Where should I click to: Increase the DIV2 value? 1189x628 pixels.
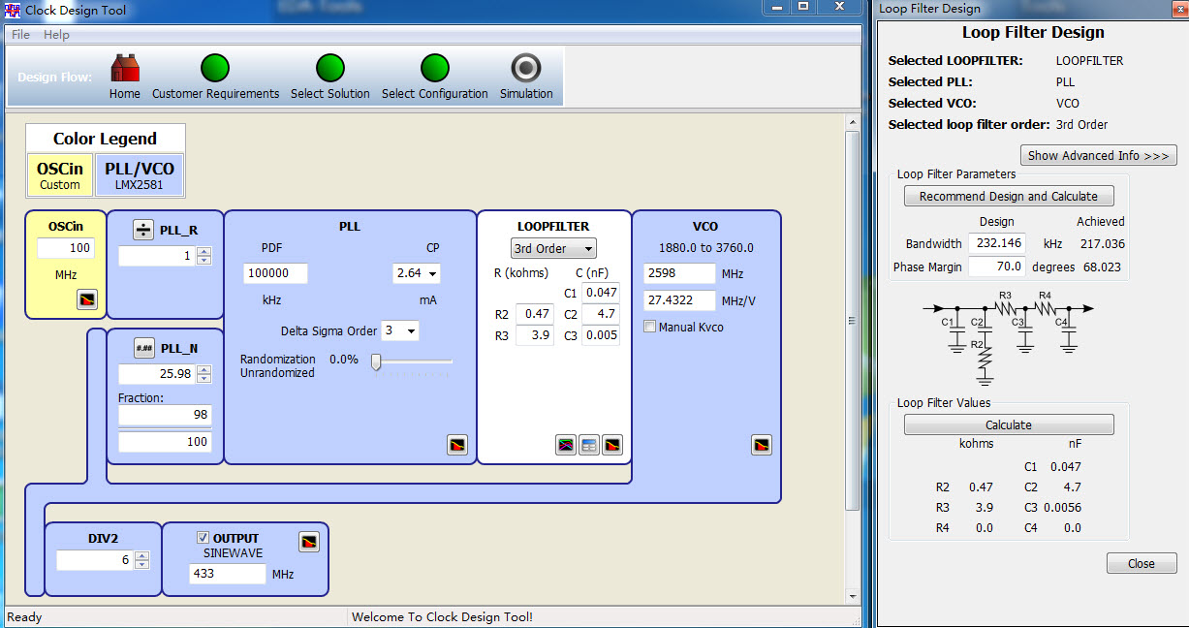tap(141, 555)
